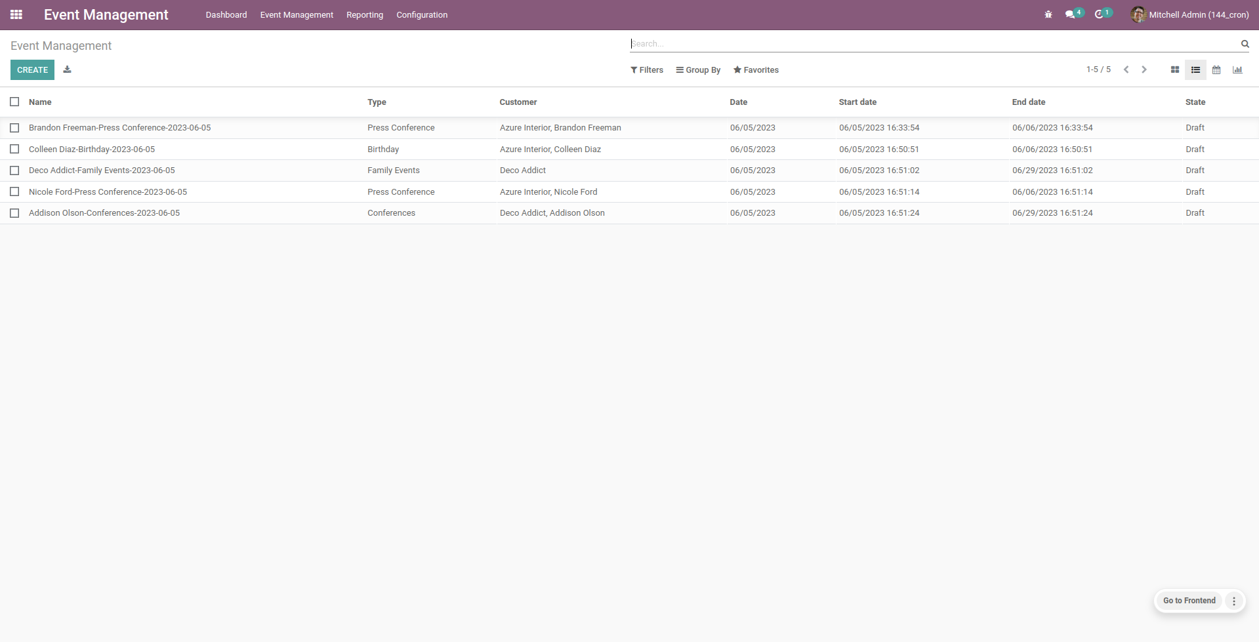The image size is (1259, 642).
Task: Click 'Azure Interior, Nicole Ford' customer cell
Action: pyautogui.click(x=548, y=192)
